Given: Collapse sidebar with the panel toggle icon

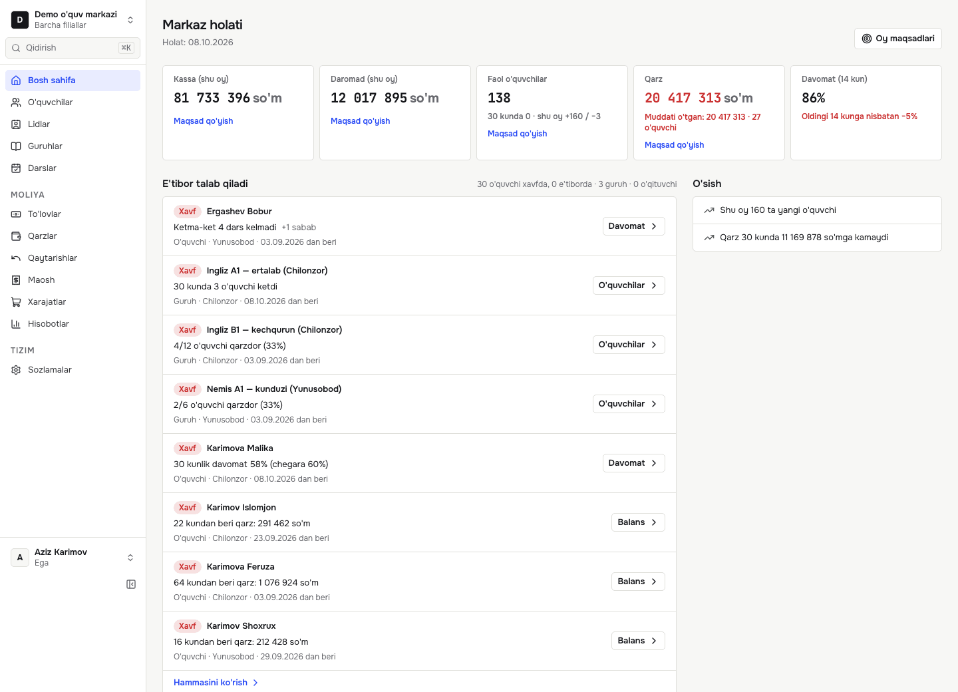Looking at the screenshot, I should tap(131, 584).
